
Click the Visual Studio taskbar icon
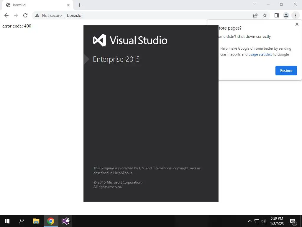pos(65,221)
